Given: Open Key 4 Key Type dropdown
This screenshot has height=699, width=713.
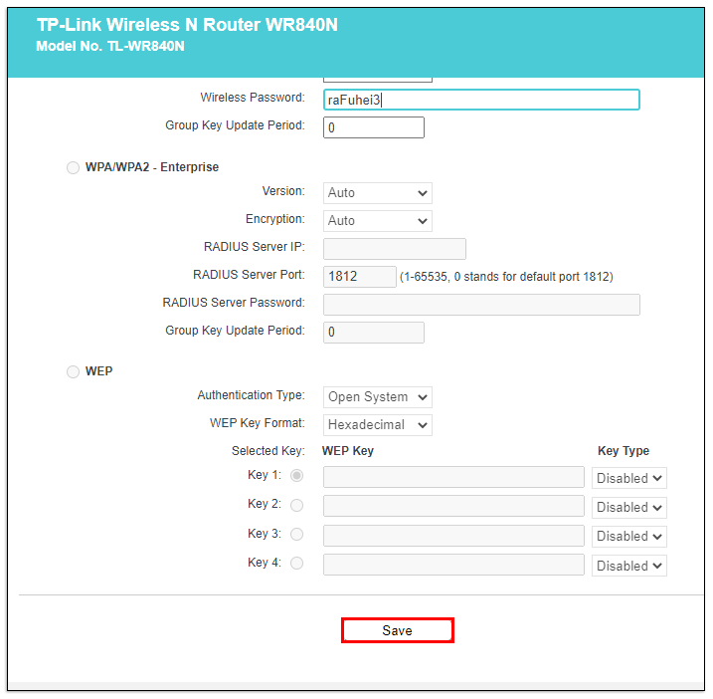Looking at the screenshot, I should (x=628, y=566).
